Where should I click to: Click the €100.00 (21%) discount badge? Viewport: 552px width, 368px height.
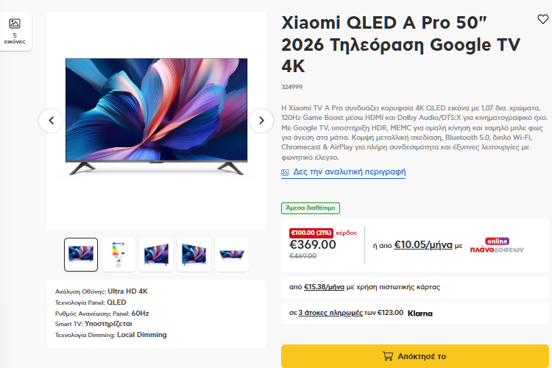311,233
